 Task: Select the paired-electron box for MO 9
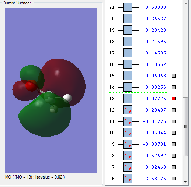(x=128, y=144)
